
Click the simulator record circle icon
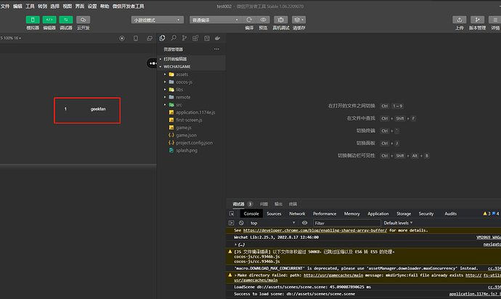pos(122,38)
